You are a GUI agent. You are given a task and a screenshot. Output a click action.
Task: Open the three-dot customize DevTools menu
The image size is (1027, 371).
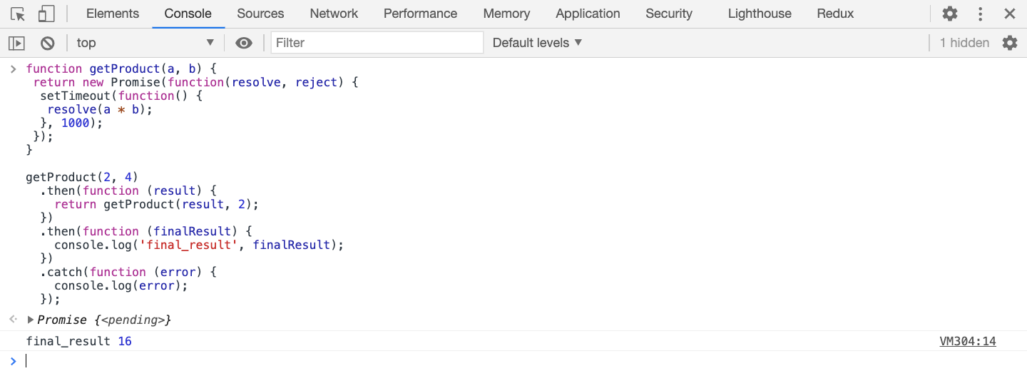pos(981,14)
